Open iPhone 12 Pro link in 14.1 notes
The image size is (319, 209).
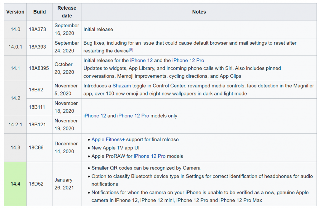[188, 60]
